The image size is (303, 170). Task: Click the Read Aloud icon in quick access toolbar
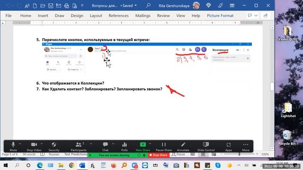(x=27, y=6)
